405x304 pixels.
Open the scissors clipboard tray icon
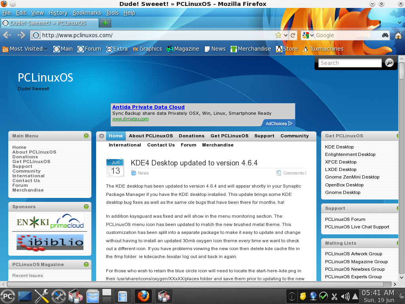click(334, 296)
